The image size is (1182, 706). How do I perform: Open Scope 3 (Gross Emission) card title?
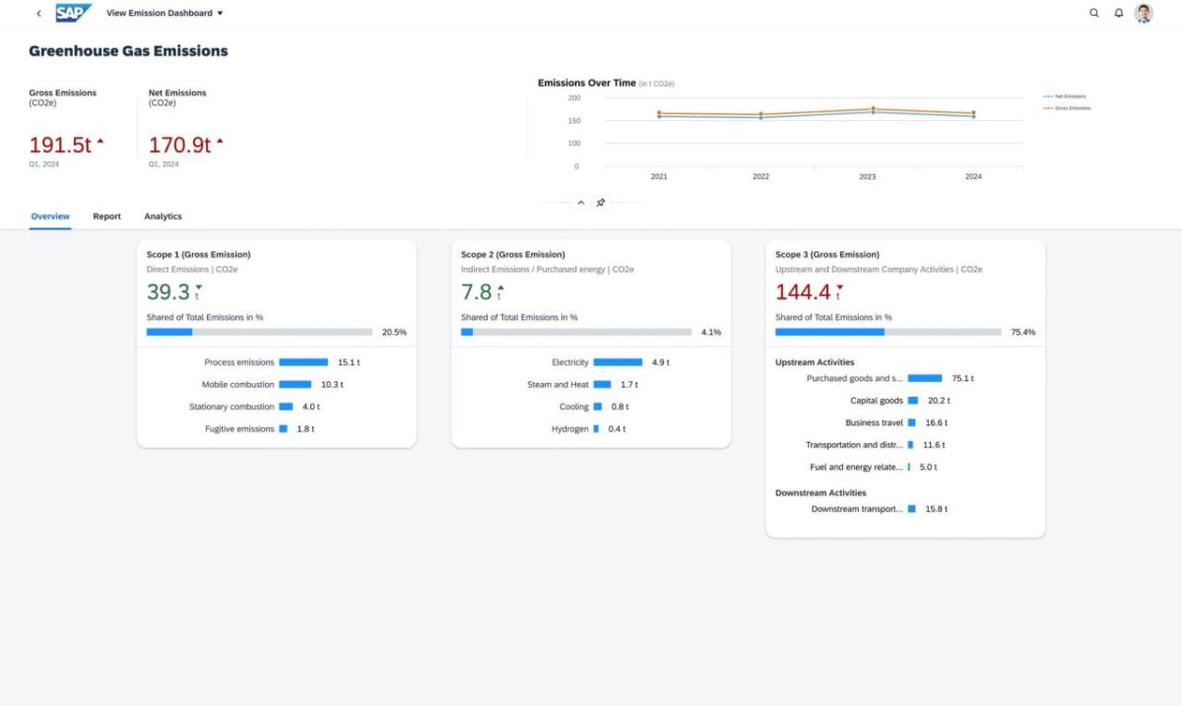(826, 255)
